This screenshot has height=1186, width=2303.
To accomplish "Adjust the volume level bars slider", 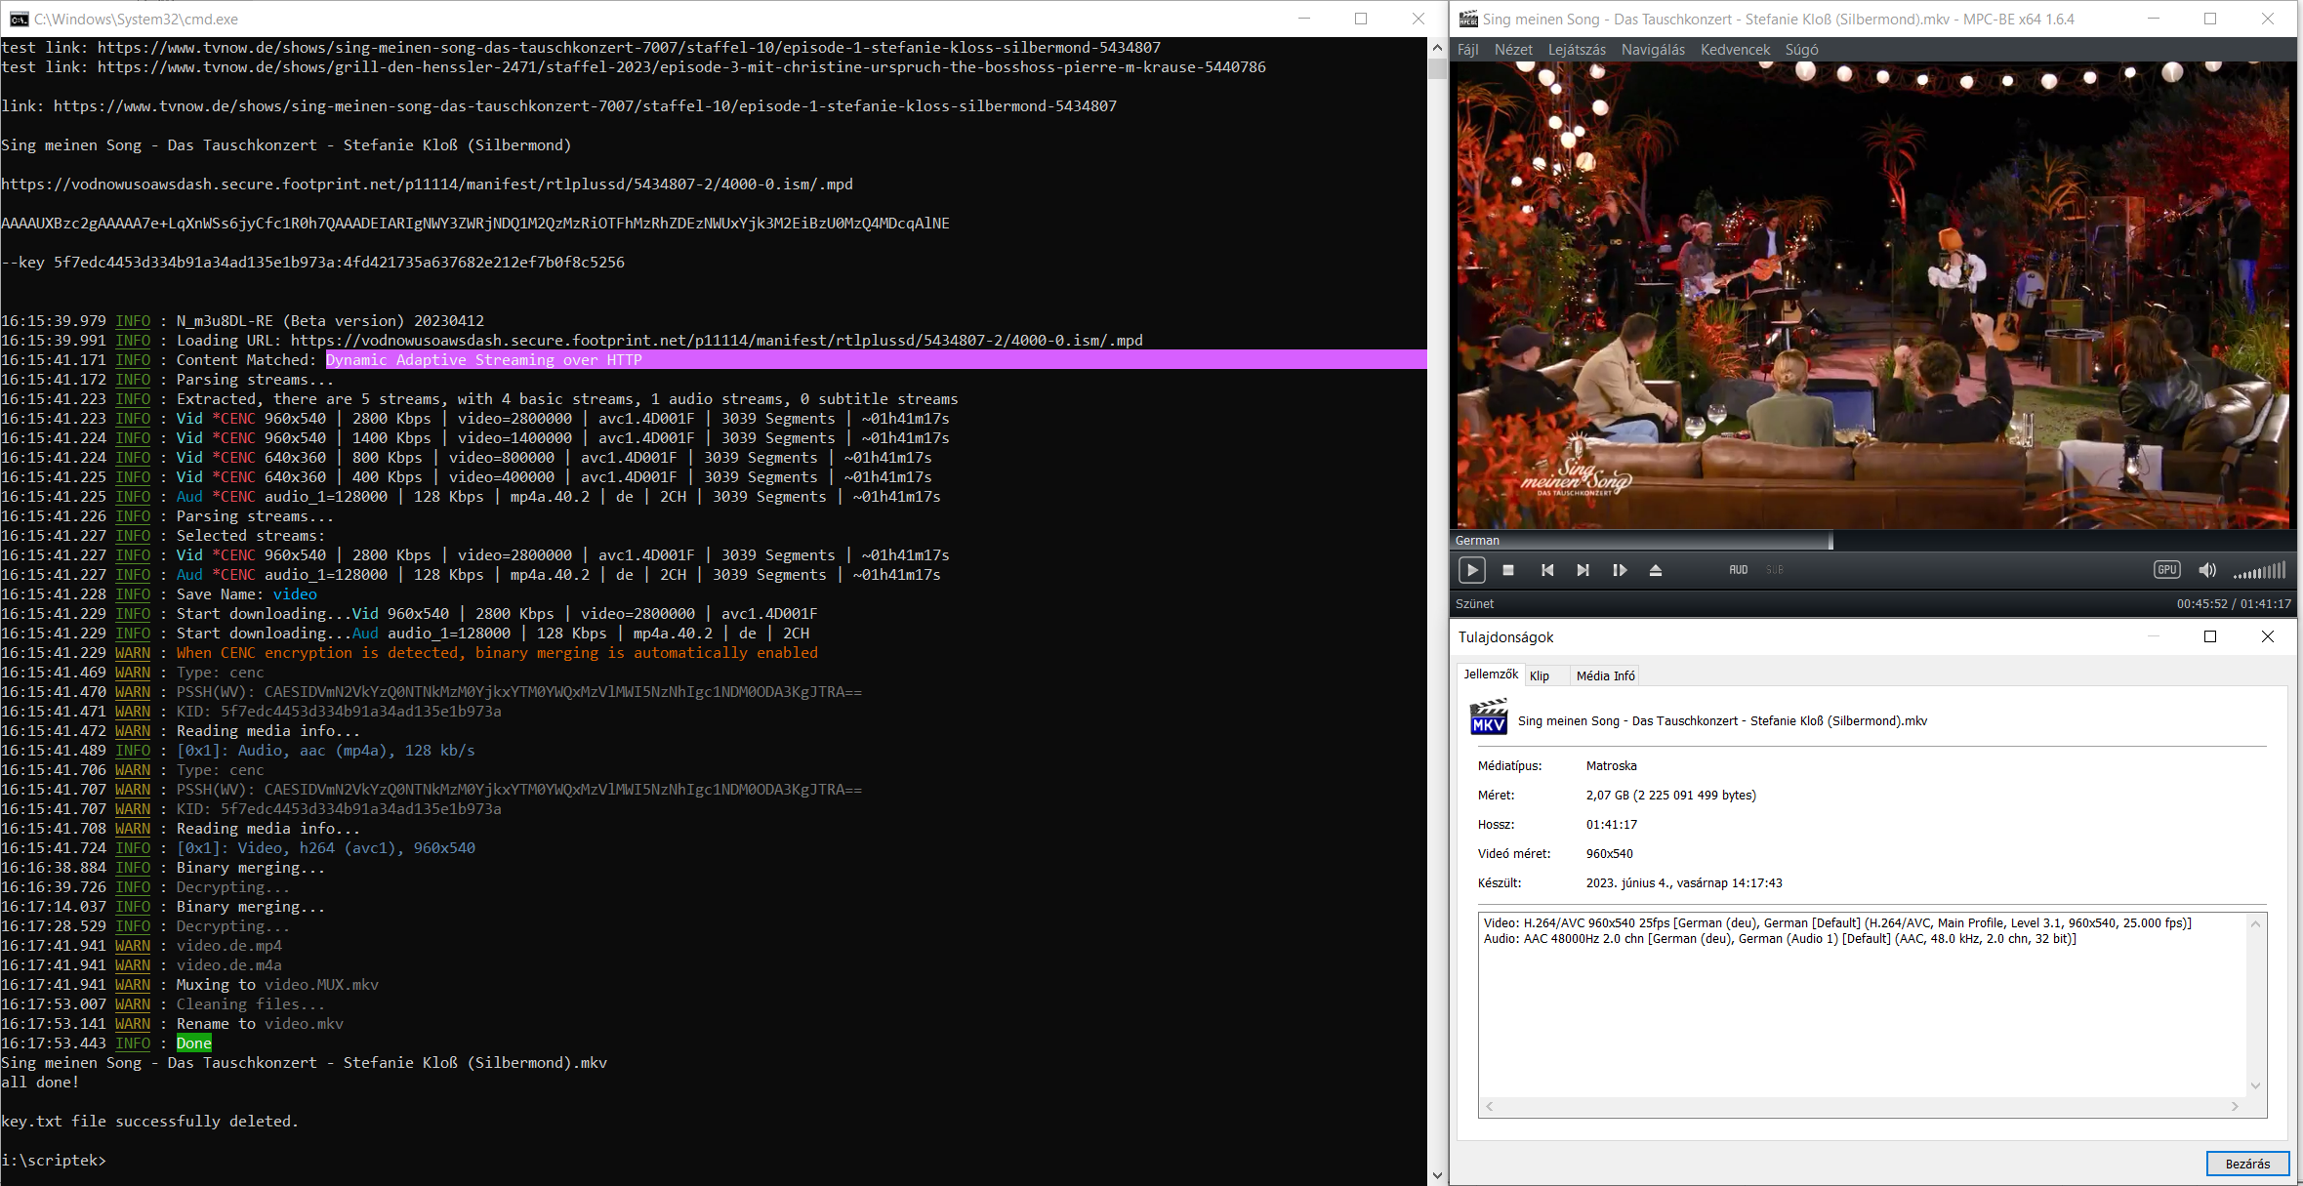I will coord(2259,571).
